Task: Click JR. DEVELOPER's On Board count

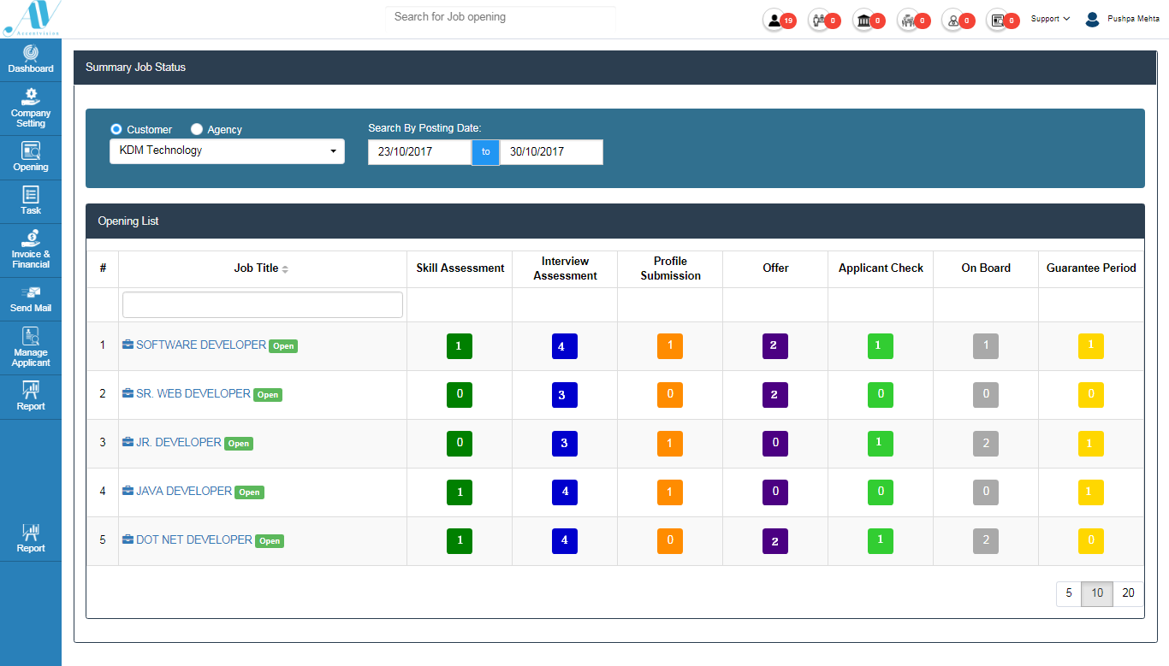Action: click(986, 444)
